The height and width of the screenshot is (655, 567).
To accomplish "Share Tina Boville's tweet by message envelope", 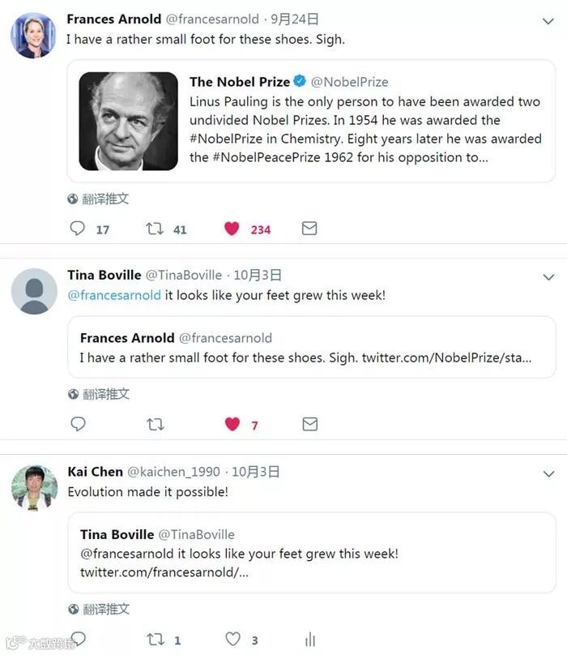I will point(309,424).
